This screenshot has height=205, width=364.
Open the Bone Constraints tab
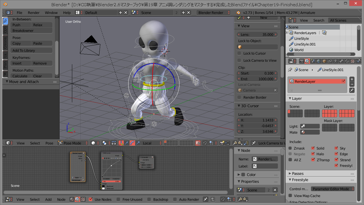coord(347,61)
